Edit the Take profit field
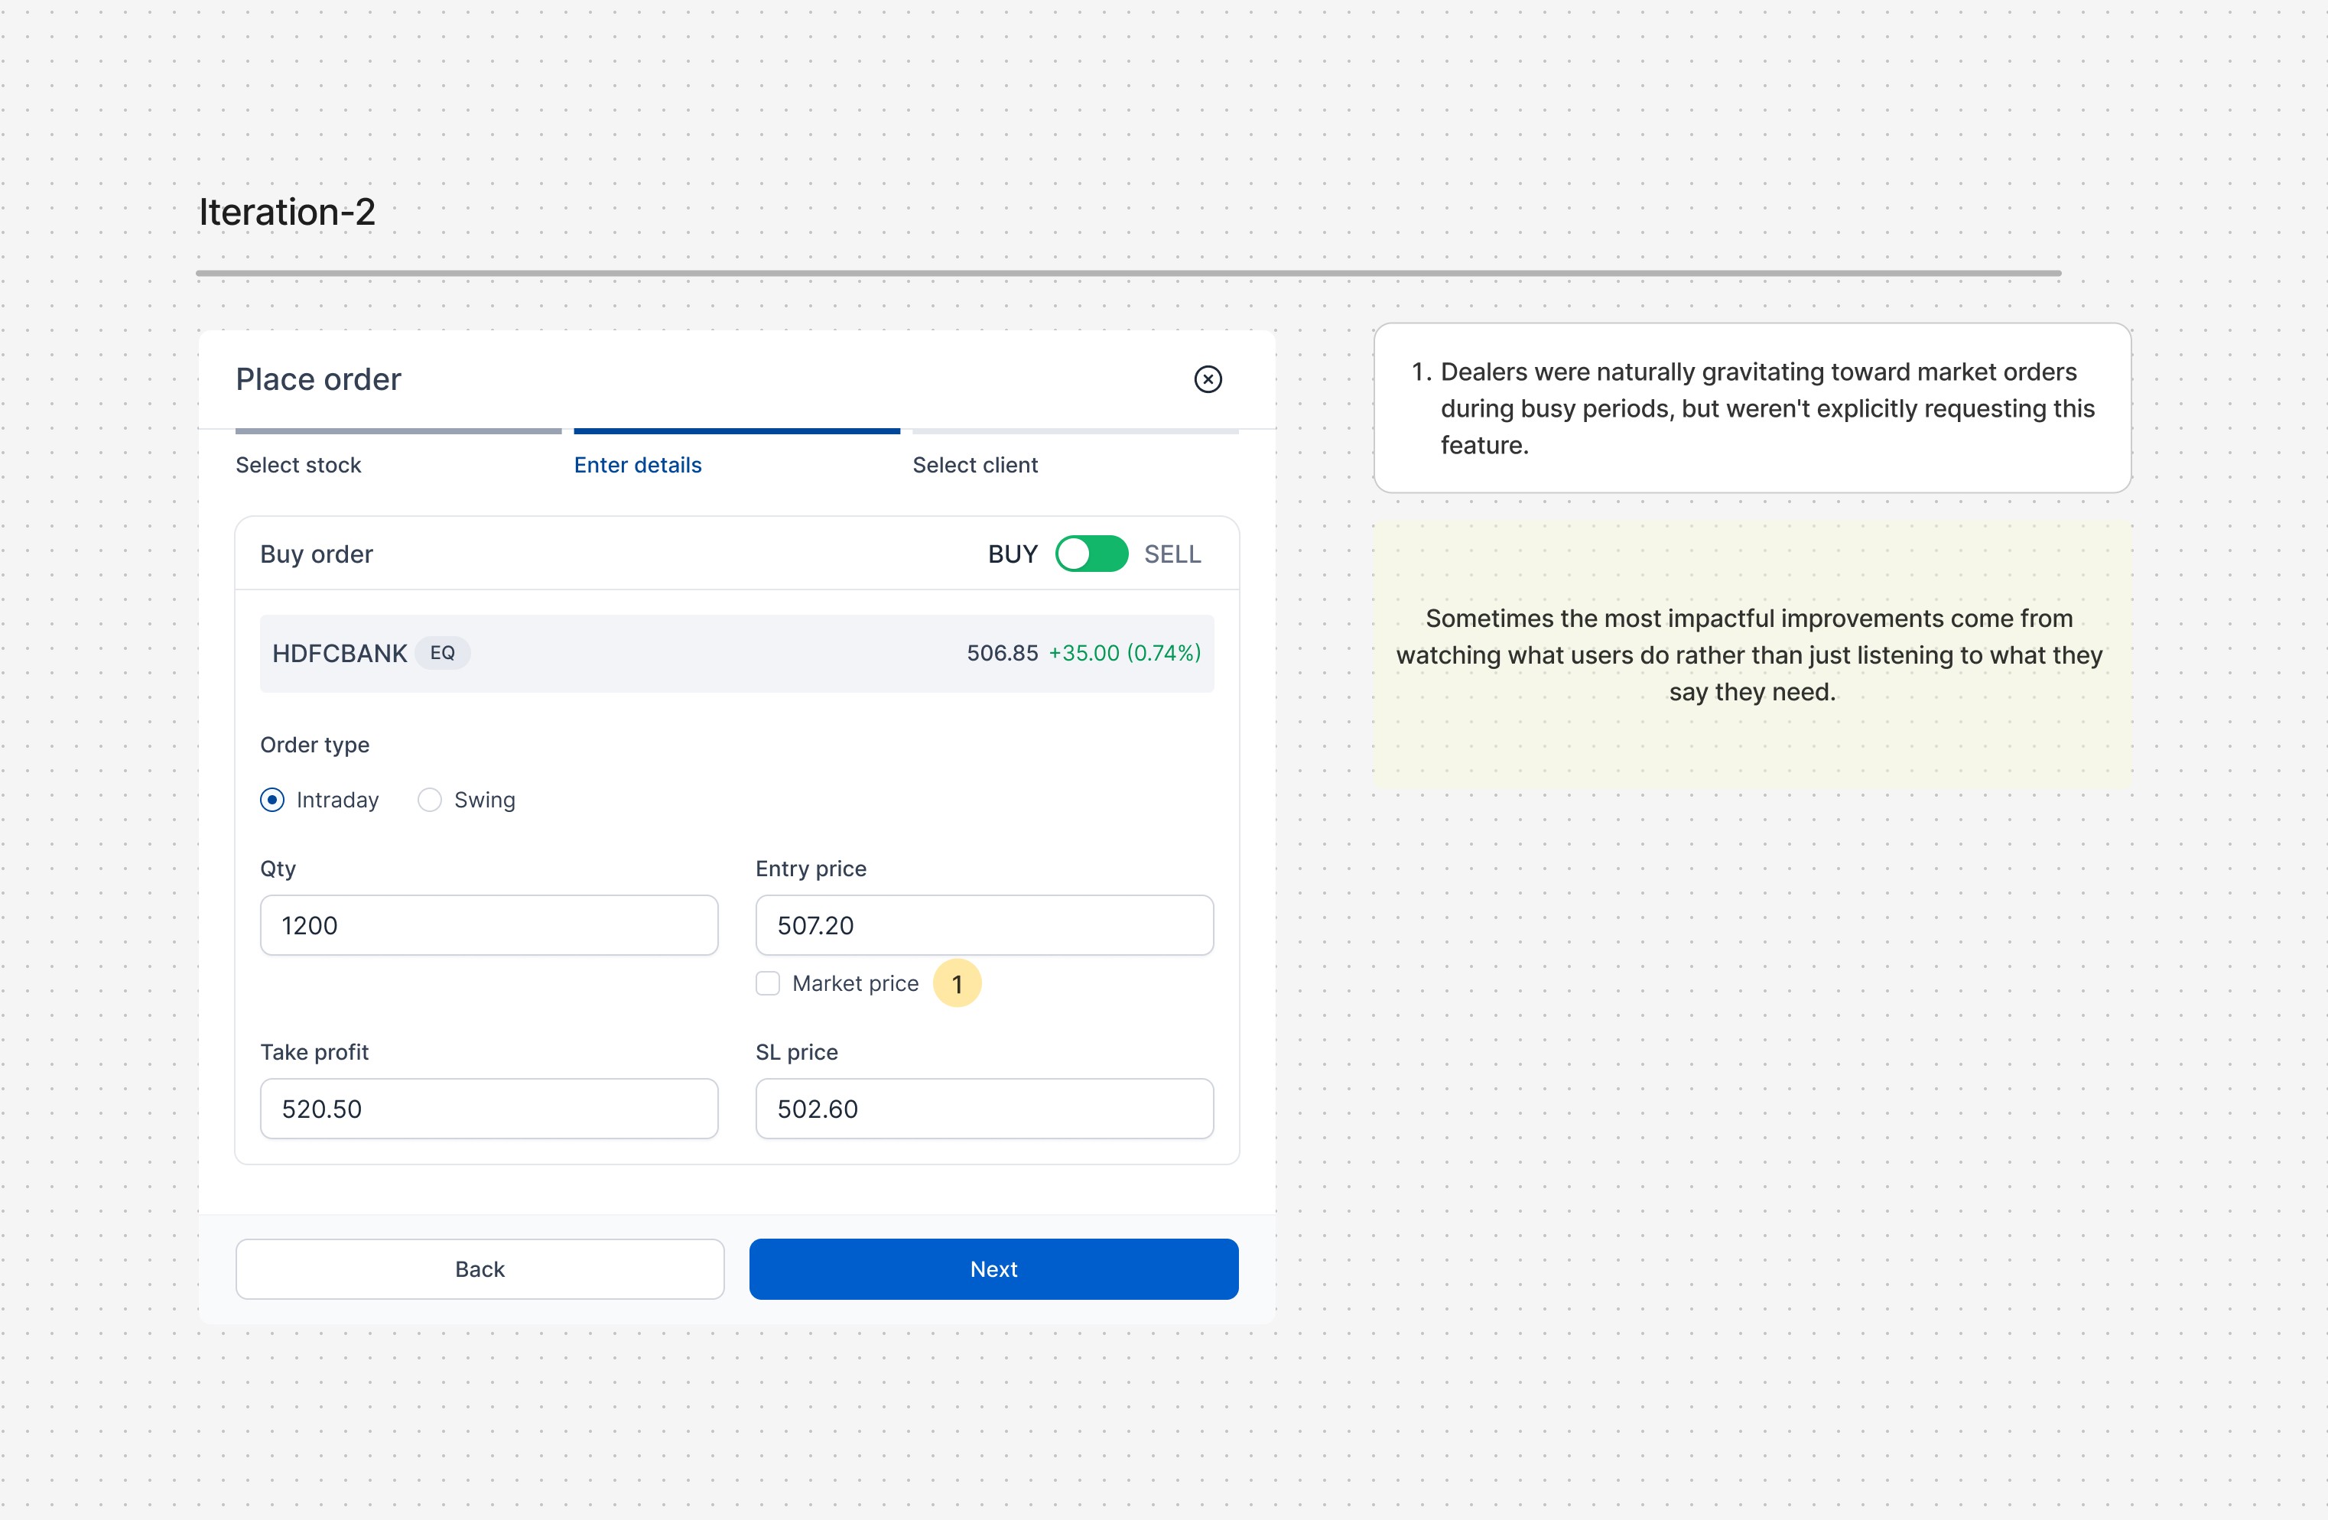 click(488, 1108)
